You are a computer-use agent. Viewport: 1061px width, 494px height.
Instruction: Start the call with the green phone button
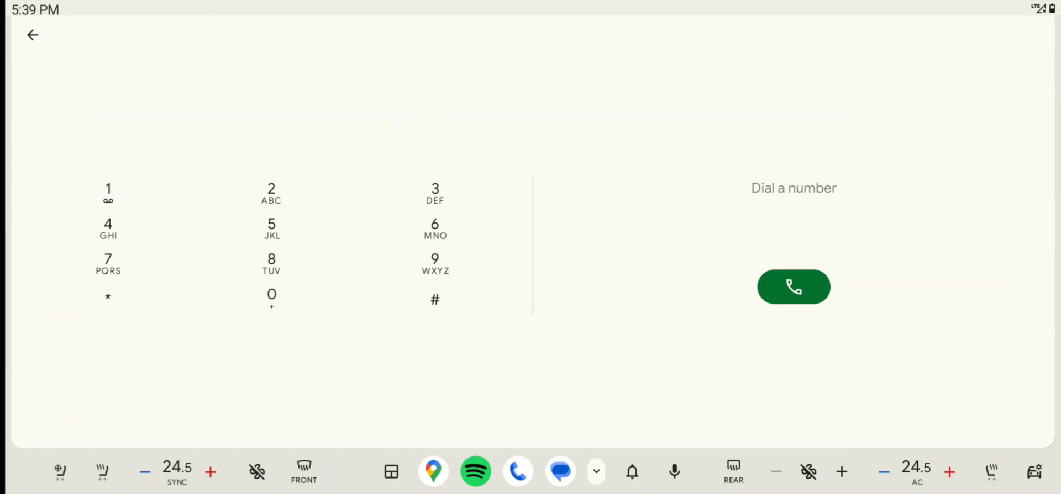point(794,287)
